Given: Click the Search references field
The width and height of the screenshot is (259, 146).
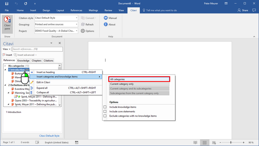Looking at the screenshot, I should tap(37, 49).
